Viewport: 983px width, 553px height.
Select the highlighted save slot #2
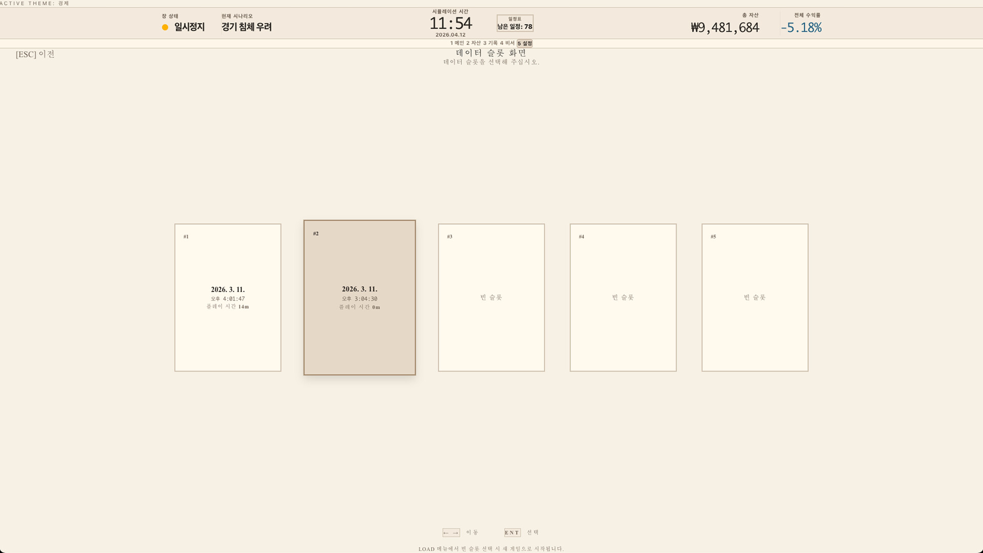coord(359,297)
